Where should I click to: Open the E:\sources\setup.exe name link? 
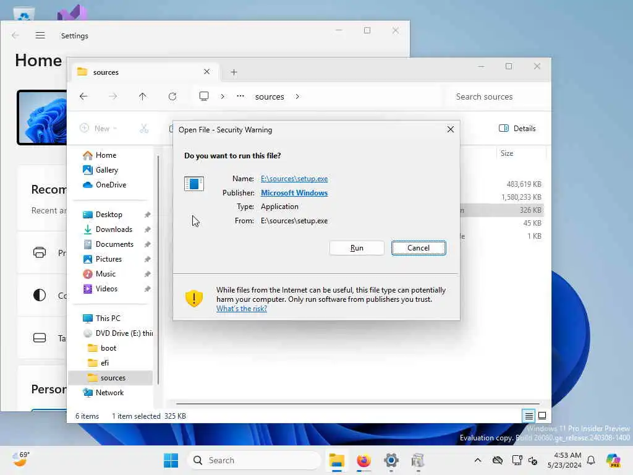tap(294, 179)
